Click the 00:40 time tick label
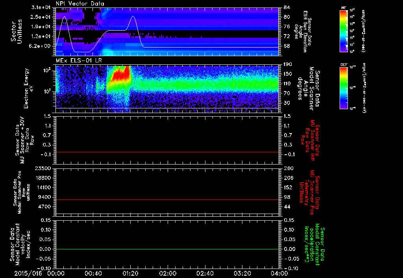Screen dimensions: 403x278 coord(93,273)
